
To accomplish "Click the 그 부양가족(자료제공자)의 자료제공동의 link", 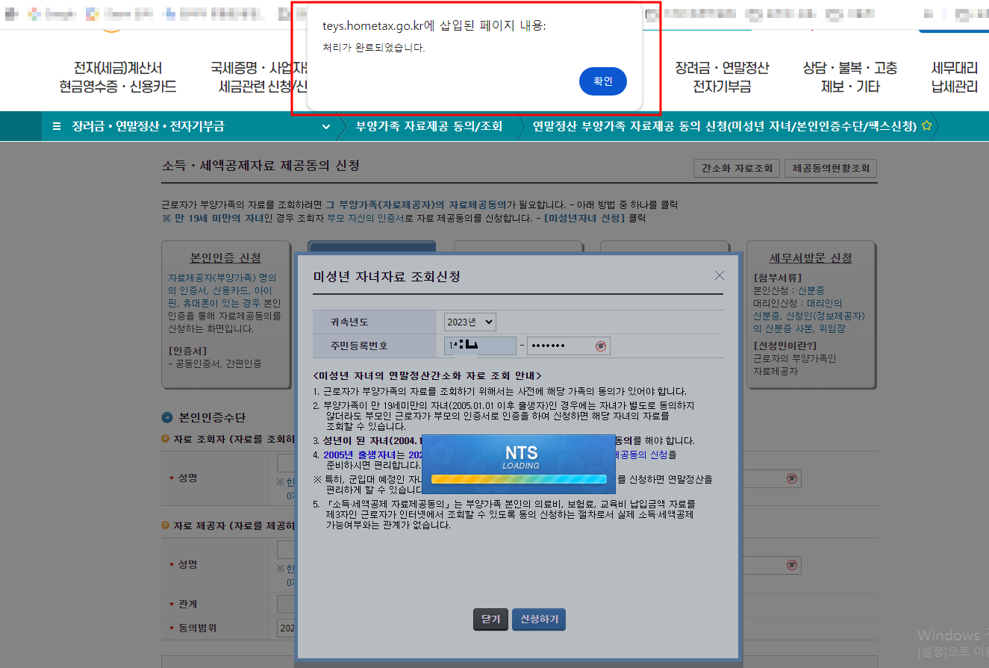I will click(x=416, y=205).
